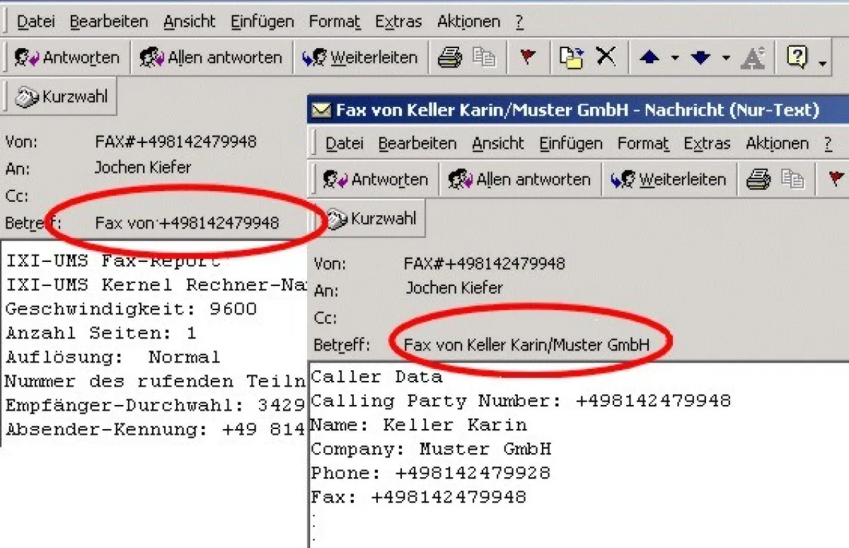Open the next-item dropdown arrow
Image resolution: width=849 pixels, height=548 pixels.
pyautogui.click(x=726, y=57)
